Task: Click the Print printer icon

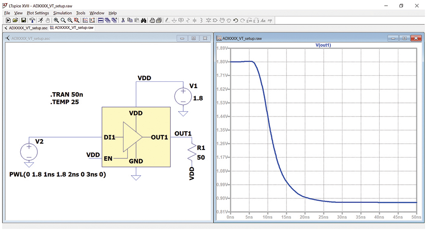Action: [152, 20]
